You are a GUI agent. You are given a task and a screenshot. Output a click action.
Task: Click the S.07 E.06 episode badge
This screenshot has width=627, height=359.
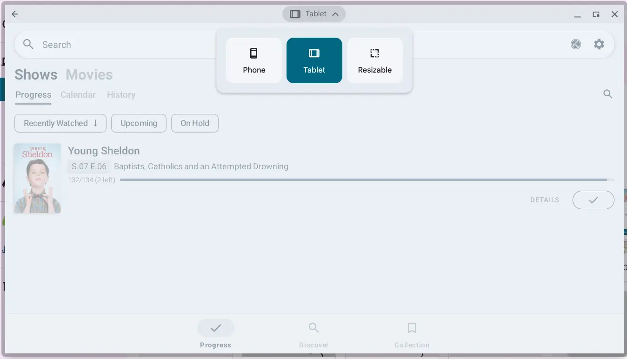(89, 166)
